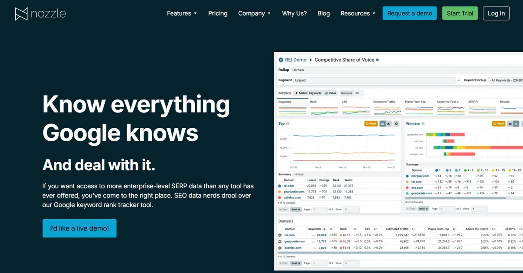Expand the Company menu
523x273 pixels.
pos(255,13)
